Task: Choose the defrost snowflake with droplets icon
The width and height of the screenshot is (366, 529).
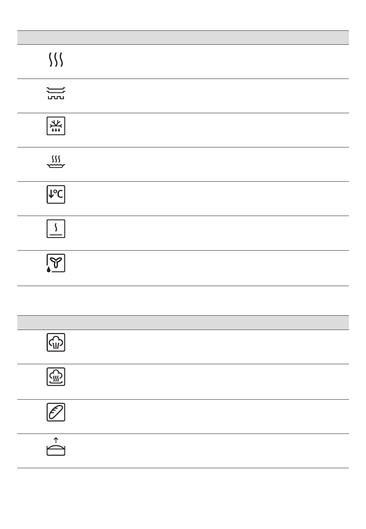Action: 56,126
